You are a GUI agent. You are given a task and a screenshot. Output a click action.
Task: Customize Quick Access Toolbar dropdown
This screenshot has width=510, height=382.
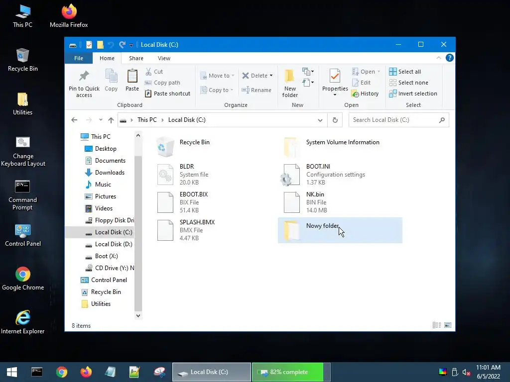pyautogui.click(x=131, y=45)
